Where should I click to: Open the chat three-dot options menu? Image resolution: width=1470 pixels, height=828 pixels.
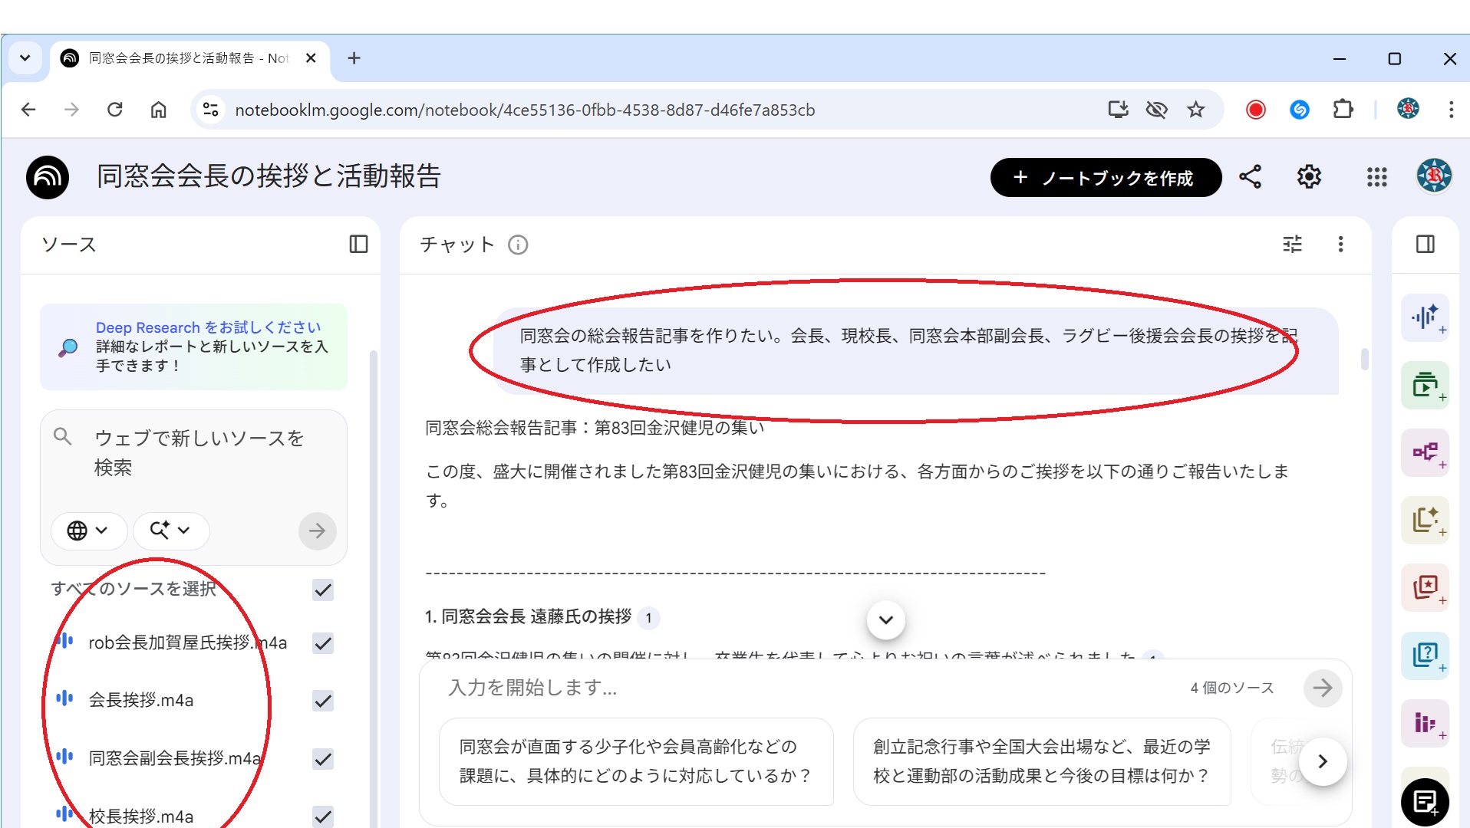(x=1340, y=245)
